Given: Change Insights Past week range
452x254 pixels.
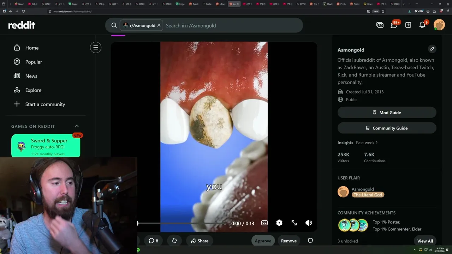Looking at the screenshot, I should pos(367,143).
